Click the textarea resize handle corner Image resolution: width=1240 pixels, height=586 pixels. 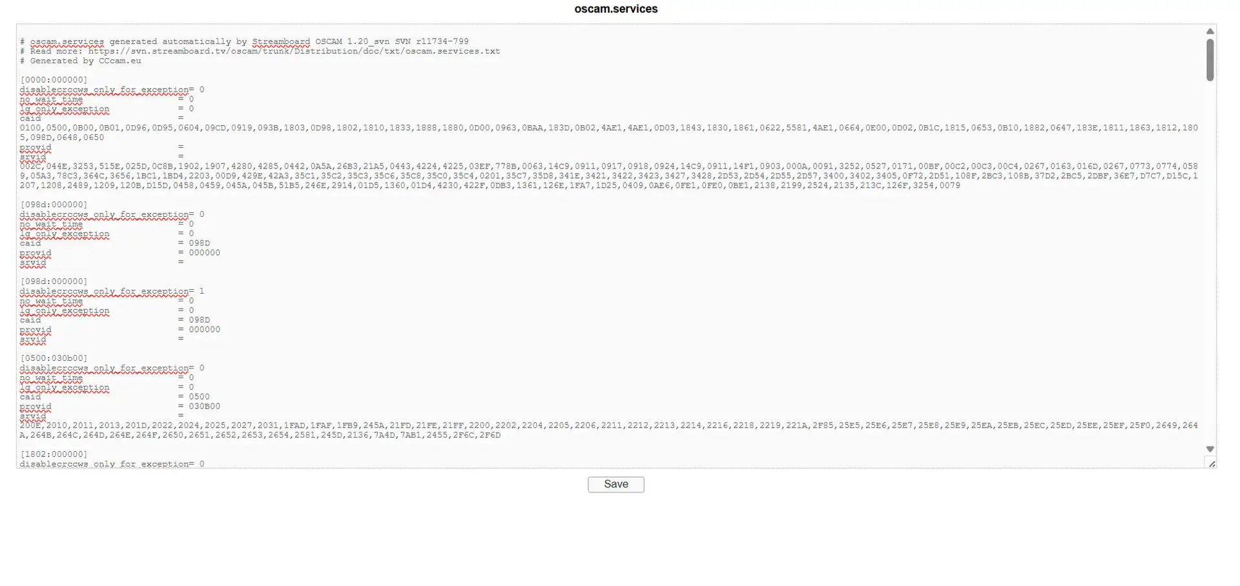1211,463
